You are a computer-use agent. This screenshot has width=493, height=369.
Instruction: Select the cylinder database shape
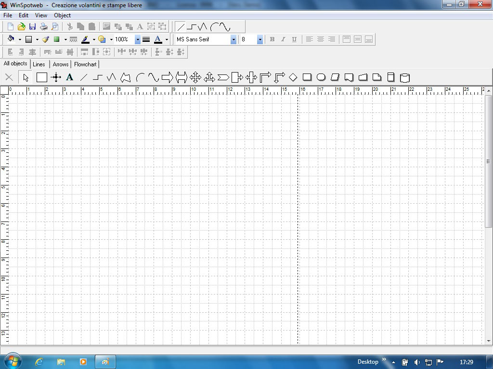click(x=405, y=77)
